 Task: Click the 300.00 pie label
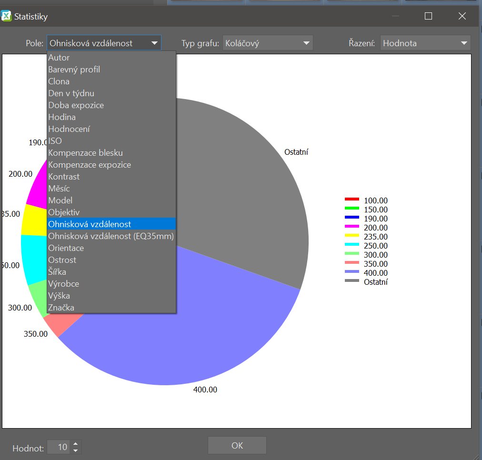(x=20, y=308)
